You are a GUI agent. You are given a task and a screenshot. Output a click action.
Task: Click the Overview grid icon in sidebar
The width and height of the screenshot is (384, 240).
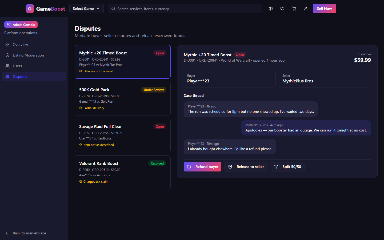click(7, 45)
